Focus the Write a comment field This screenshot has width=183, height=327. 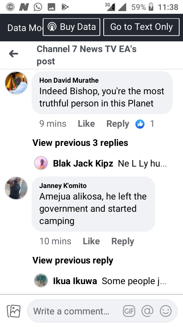[102, 311]
